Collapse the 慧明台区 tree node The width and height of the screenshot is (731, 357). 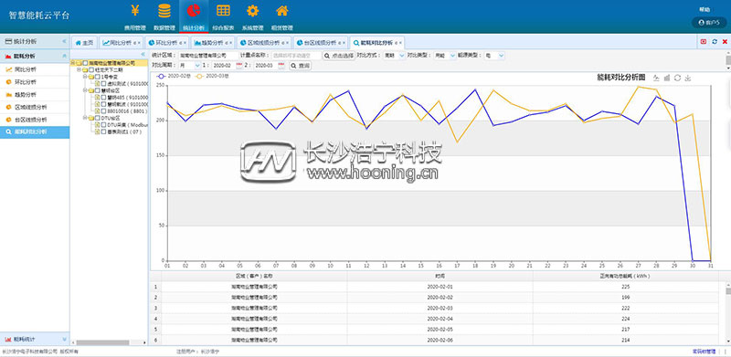click(85, 90)
